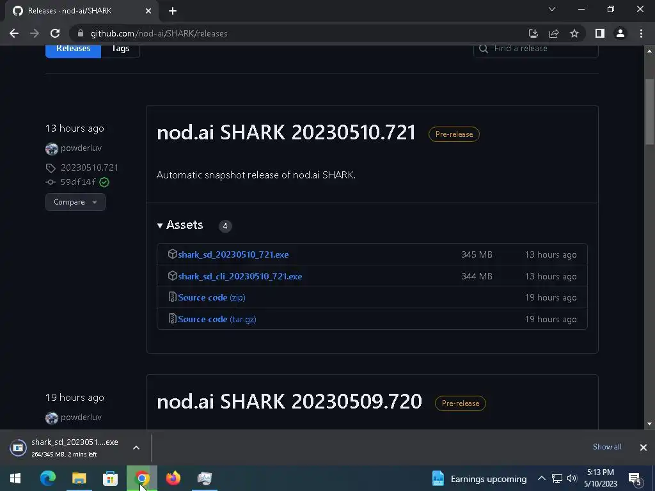Go back to the previous page
The image size is (655, 491).
coord(14,33)
